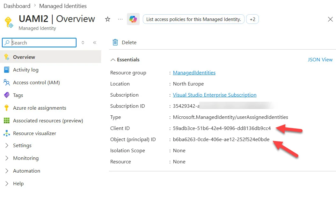Select the Tags menu item
The image size is (336, 205).
[18, 95]
